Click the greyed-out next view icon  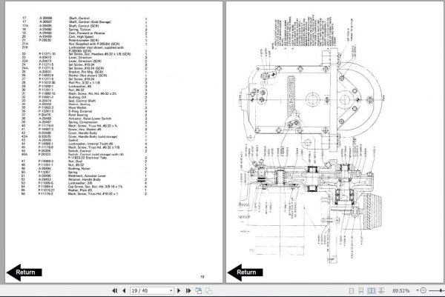pos(208,290)
